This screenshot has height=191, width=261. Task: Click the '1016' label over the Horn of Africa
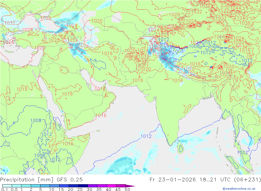click(68, 144)
